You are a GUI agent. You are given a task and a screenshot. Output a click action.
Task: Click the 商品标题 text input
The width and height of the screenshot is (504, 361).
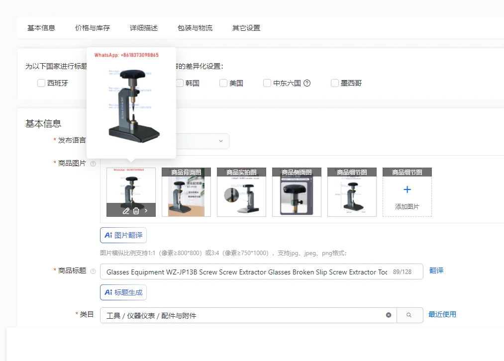click(262, 271)
